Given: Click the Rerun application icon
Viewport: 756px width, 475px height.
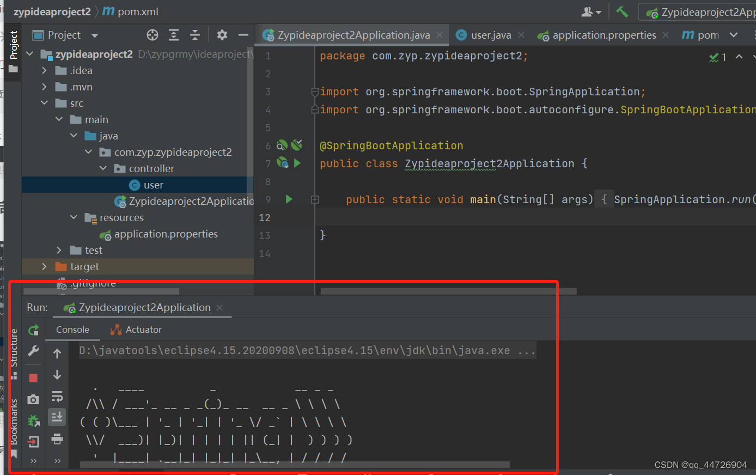Looking at the screenshot, I should click(34, 330).
